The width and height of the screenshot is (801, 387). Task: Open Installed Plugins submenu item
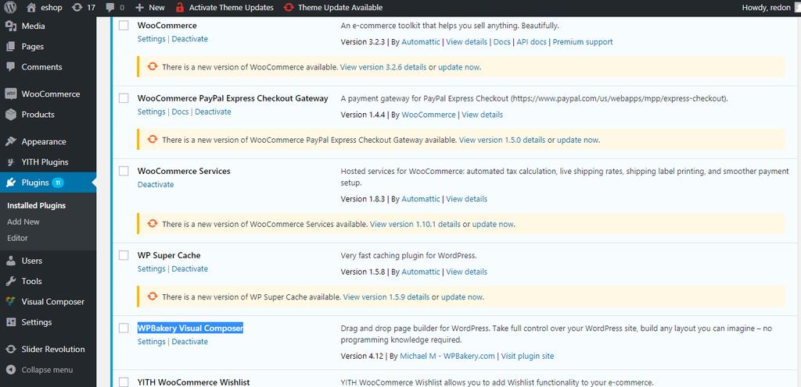click(36, 206)
